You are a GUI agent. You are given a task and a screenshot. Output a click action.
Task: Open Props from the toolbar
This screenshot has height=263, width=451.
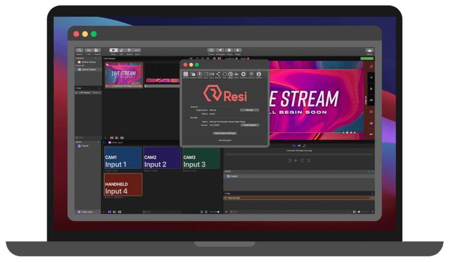tap(229, 51)
